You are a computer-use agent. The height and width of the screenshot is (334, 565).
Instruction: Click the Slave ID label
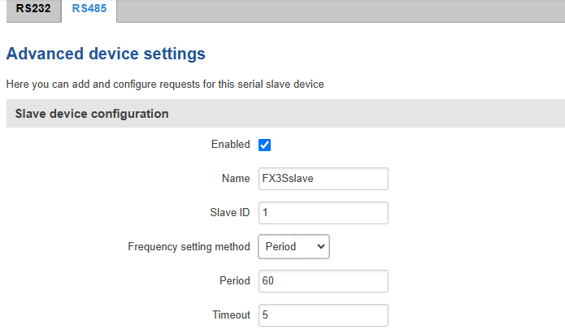pyautogui.click(x=230, y=213)
